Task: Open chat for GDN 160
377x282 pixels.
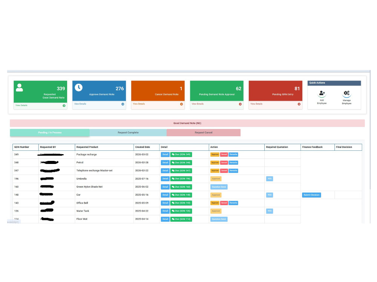Action: 181,187
